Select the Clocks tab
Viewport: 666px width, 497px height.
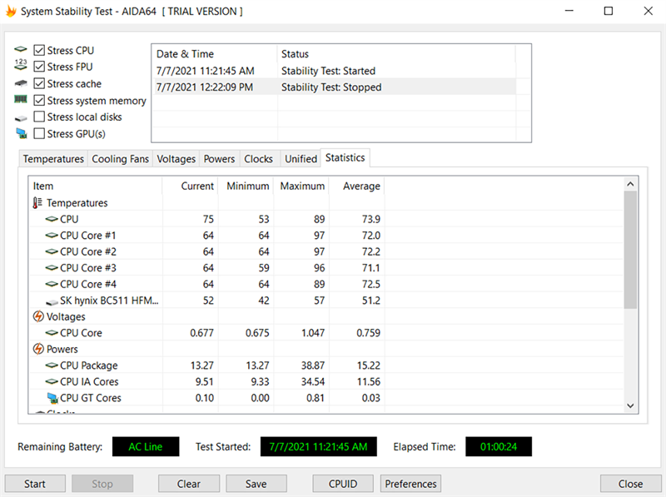(258, 159)
